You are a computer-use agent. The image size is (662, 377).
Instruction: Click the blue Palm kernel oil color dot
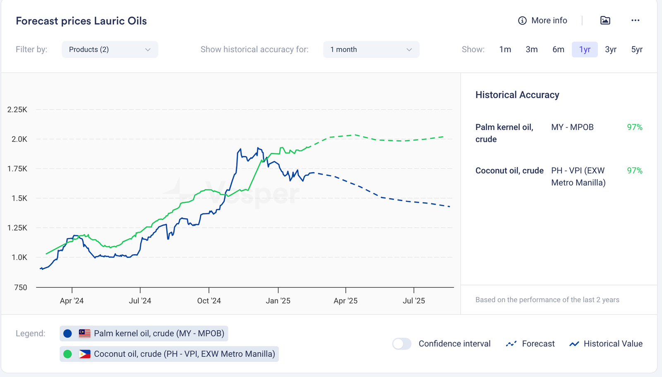point(68,334)
